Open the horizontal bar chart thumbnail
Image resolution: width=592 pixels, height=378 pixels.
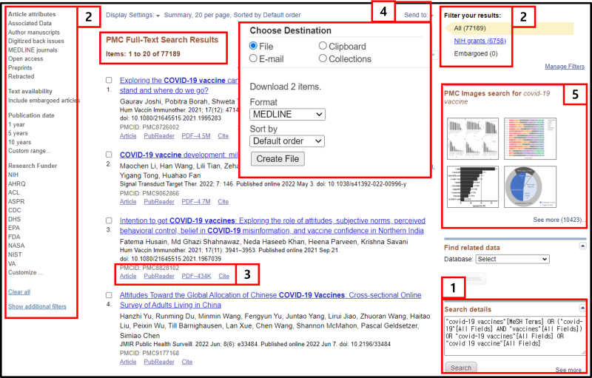pos(473,186)
